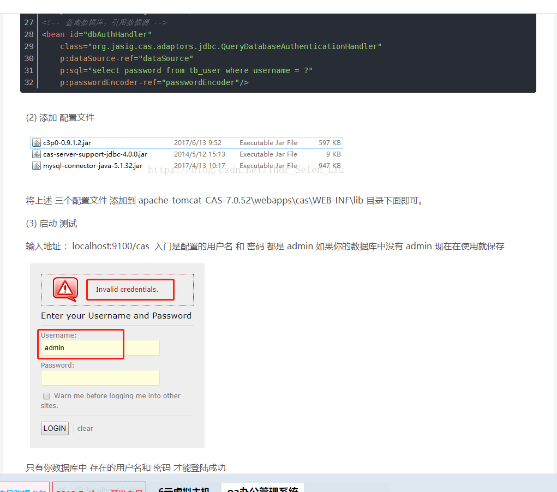
Task: Click the p:passwordEncoder-ref code line
Action: [x=154, y=83]
